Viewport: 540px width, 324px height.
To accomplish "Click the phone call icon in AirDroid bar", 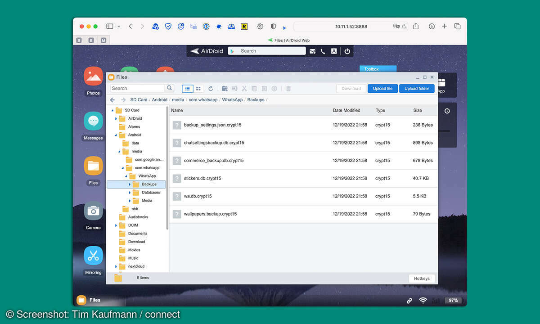I will 323,51.
